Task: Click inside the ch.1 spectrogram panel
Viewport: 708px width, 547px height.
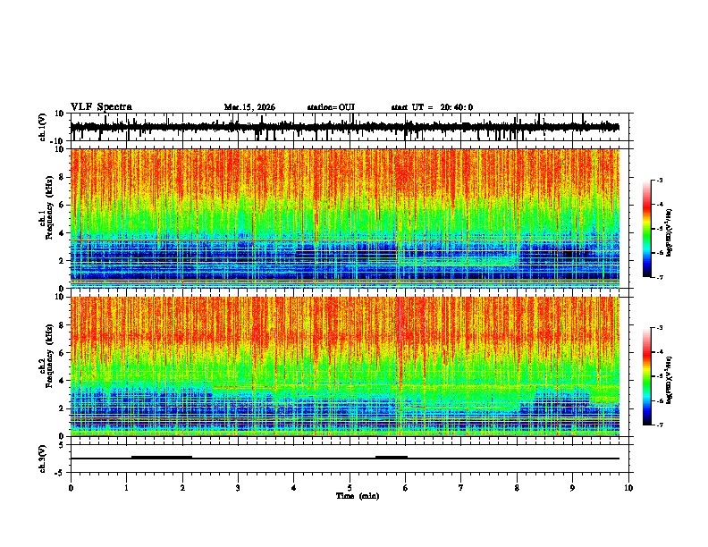Action: coord(345,218)
